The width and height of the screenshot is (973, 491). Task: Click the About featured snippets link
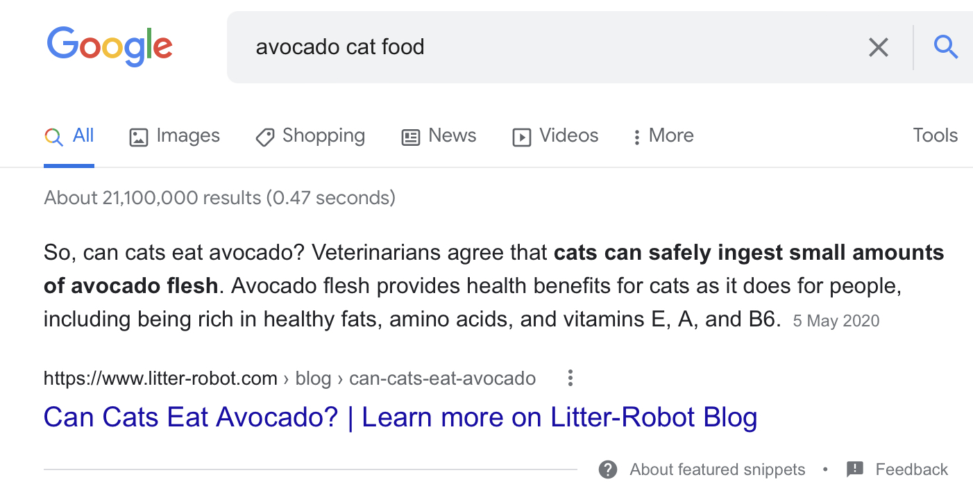click(x=717, y=469)
